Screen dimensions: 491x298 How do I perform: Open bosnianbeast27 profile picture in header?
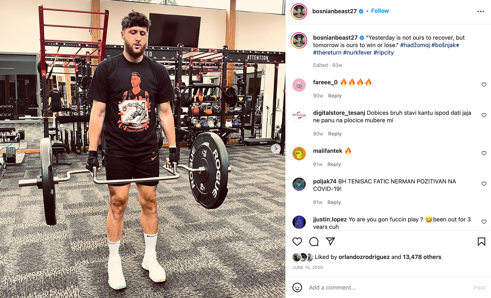299,11
